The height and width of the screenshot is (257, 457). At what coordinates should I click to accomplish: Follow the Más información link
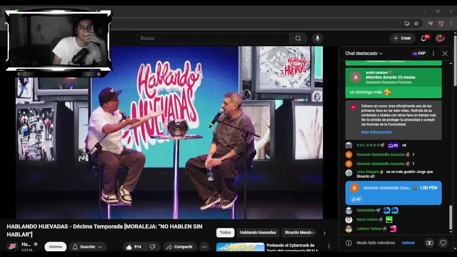pyautogui.click(x=376, y=132)
